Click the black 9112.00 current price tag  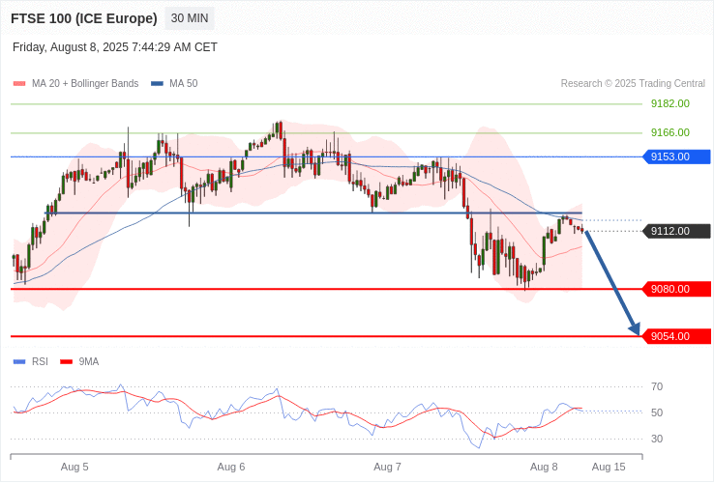pyautogui.click(x=676, y=232)
